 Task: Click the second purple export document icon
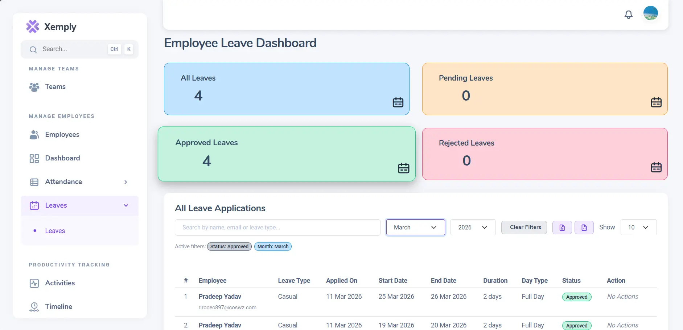click(x=584, y=228)
